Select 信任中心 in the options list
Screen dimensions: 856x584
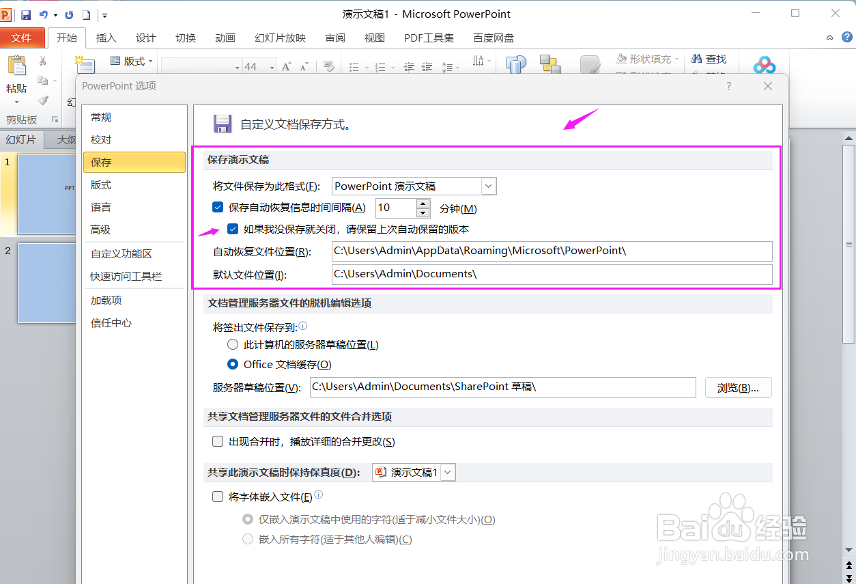point(135,323)
